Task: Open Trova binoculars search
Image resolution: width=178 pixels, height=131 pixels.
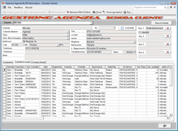Action: coord(97,12)
